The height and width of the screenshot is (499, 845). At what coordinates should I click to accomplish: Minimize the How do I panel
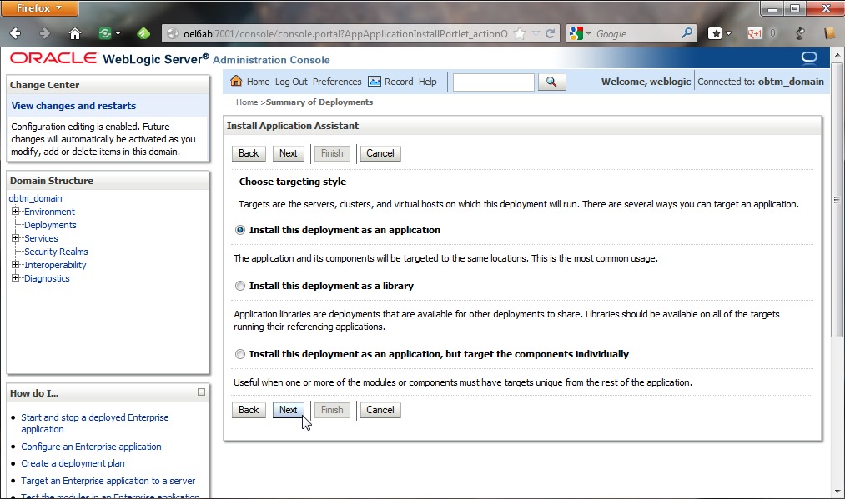click(x=201, y=392)
